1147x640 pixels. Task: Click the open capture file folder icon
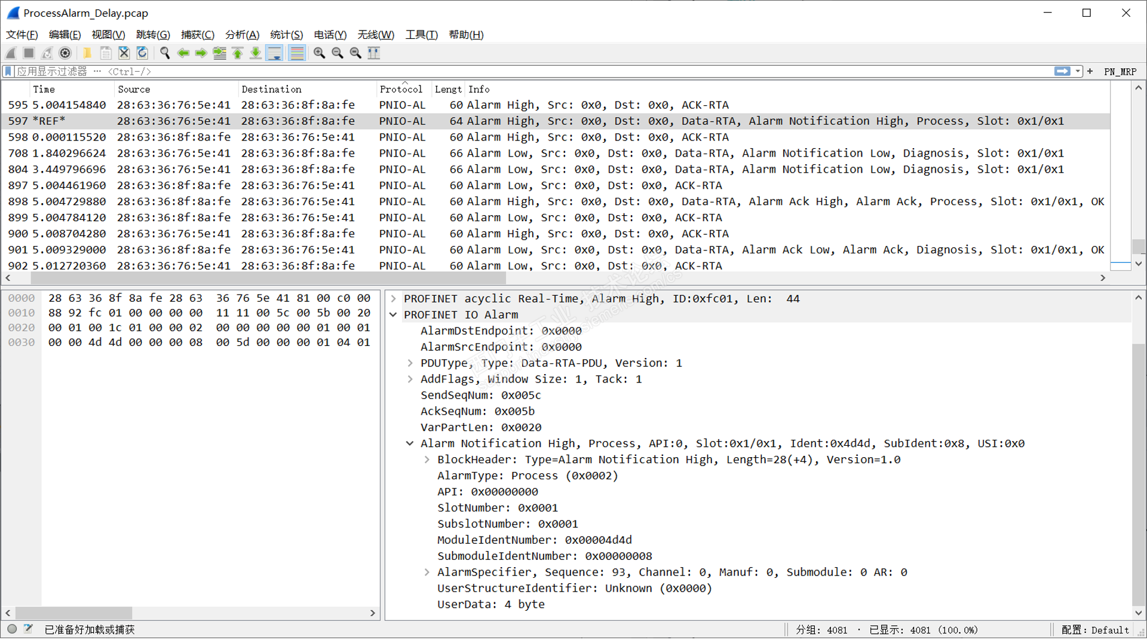tap(87, 53)
